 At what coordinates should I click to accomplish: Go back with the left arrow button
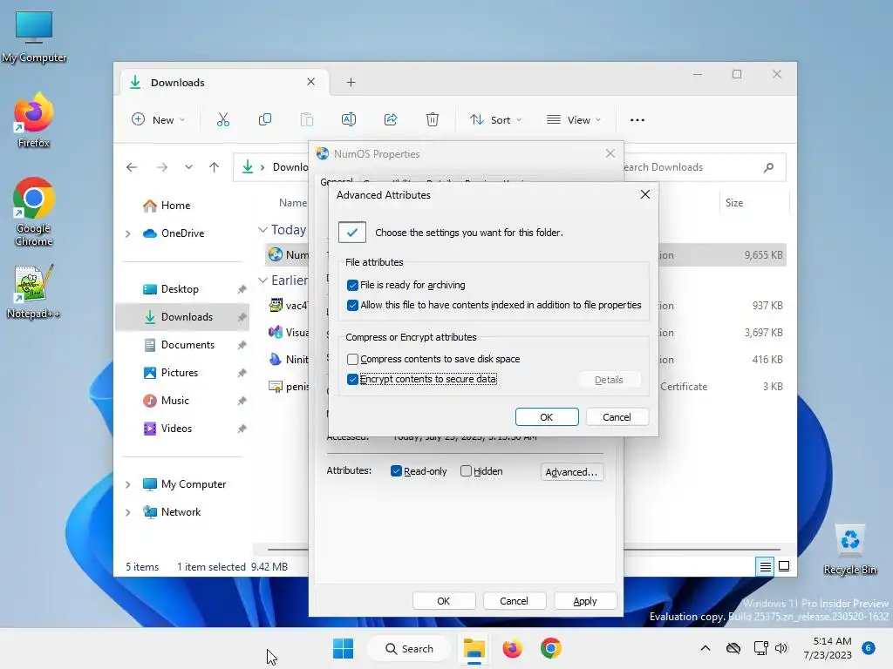132,167
